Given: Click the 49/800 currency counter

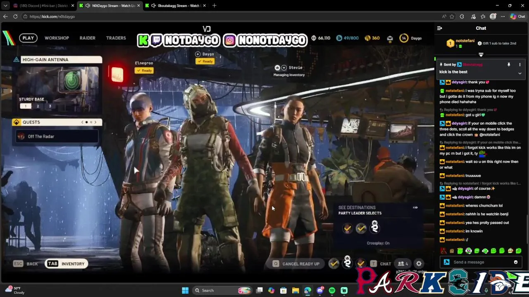Looking at the screenshot, I should [x=347, y=38].
